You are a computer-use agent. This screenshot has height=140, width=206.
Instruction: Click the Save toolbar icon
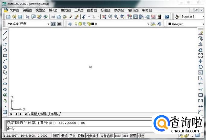[x=20, y=17]
